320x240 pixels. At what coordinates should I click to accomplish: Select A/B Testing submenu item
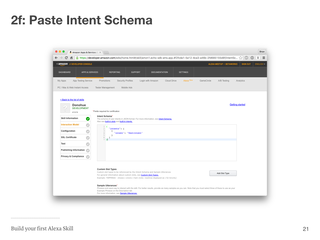click(223, 81)
